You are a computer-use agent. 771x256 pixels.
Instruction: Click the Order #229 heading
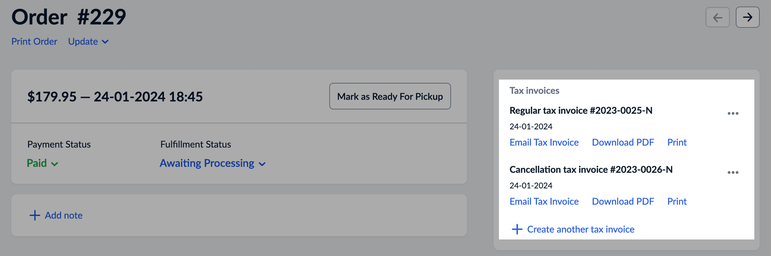pos(69,17)
